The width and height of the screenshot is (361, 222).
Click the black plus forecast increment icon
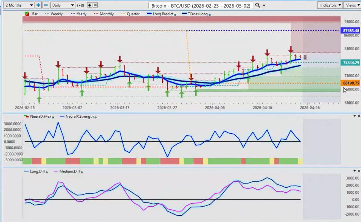tap(89, 5)
